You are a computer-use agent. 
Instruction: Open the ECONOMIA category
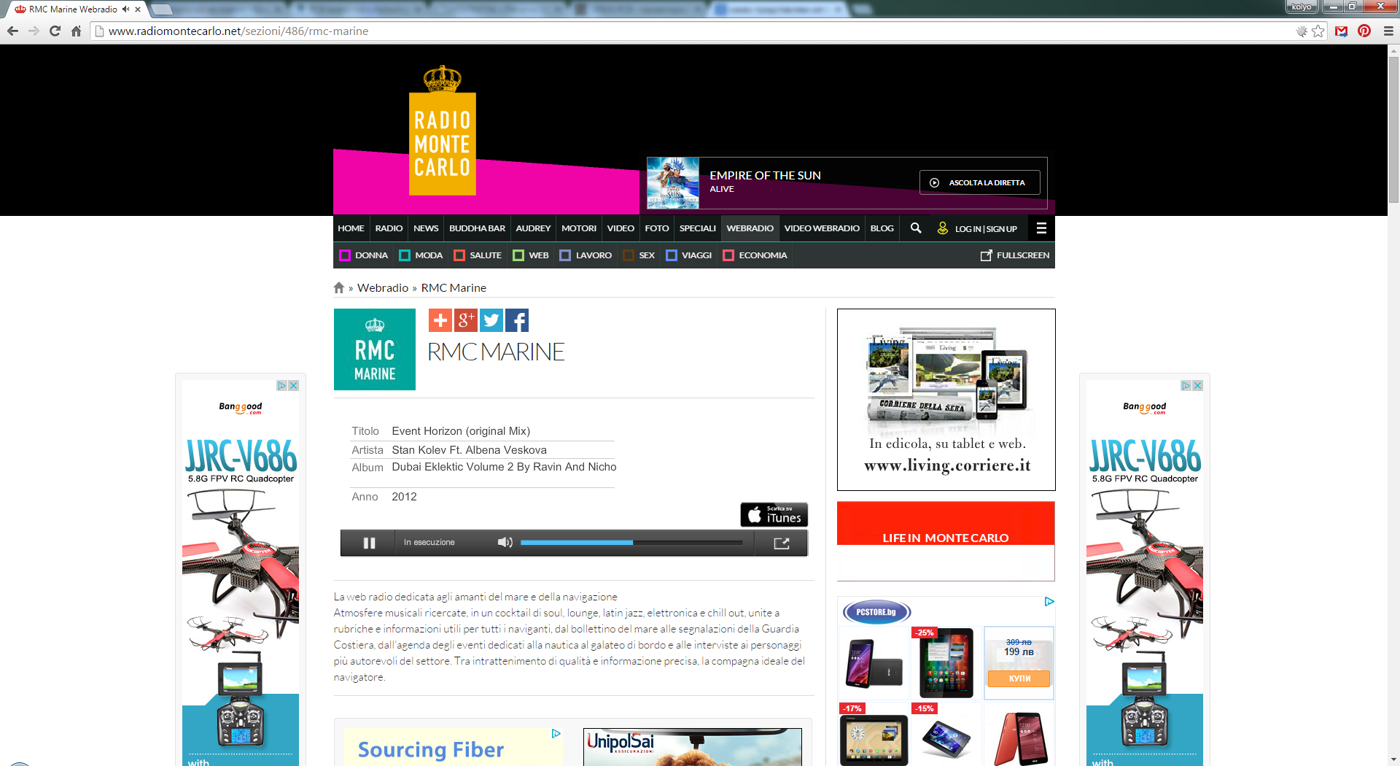755,255
